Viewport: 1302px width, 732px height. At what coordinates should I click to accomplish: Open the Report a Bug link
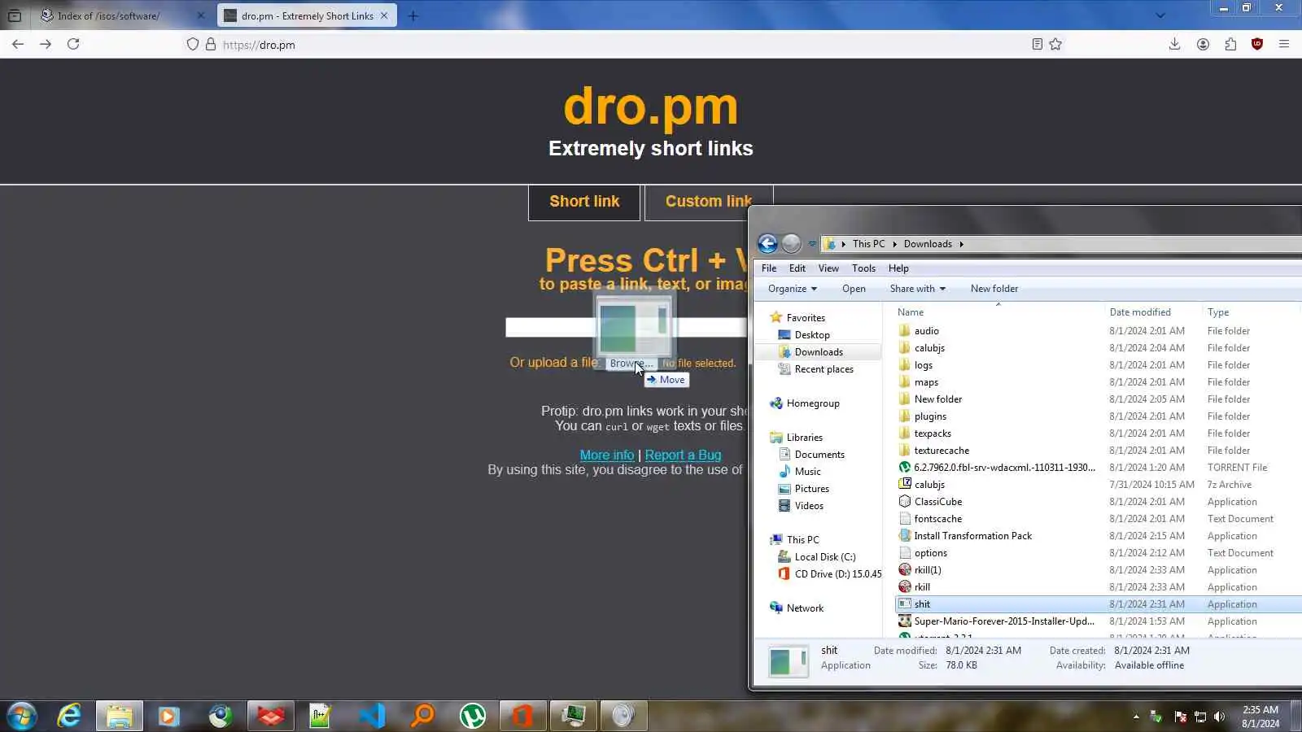click(x=683, y=455)
